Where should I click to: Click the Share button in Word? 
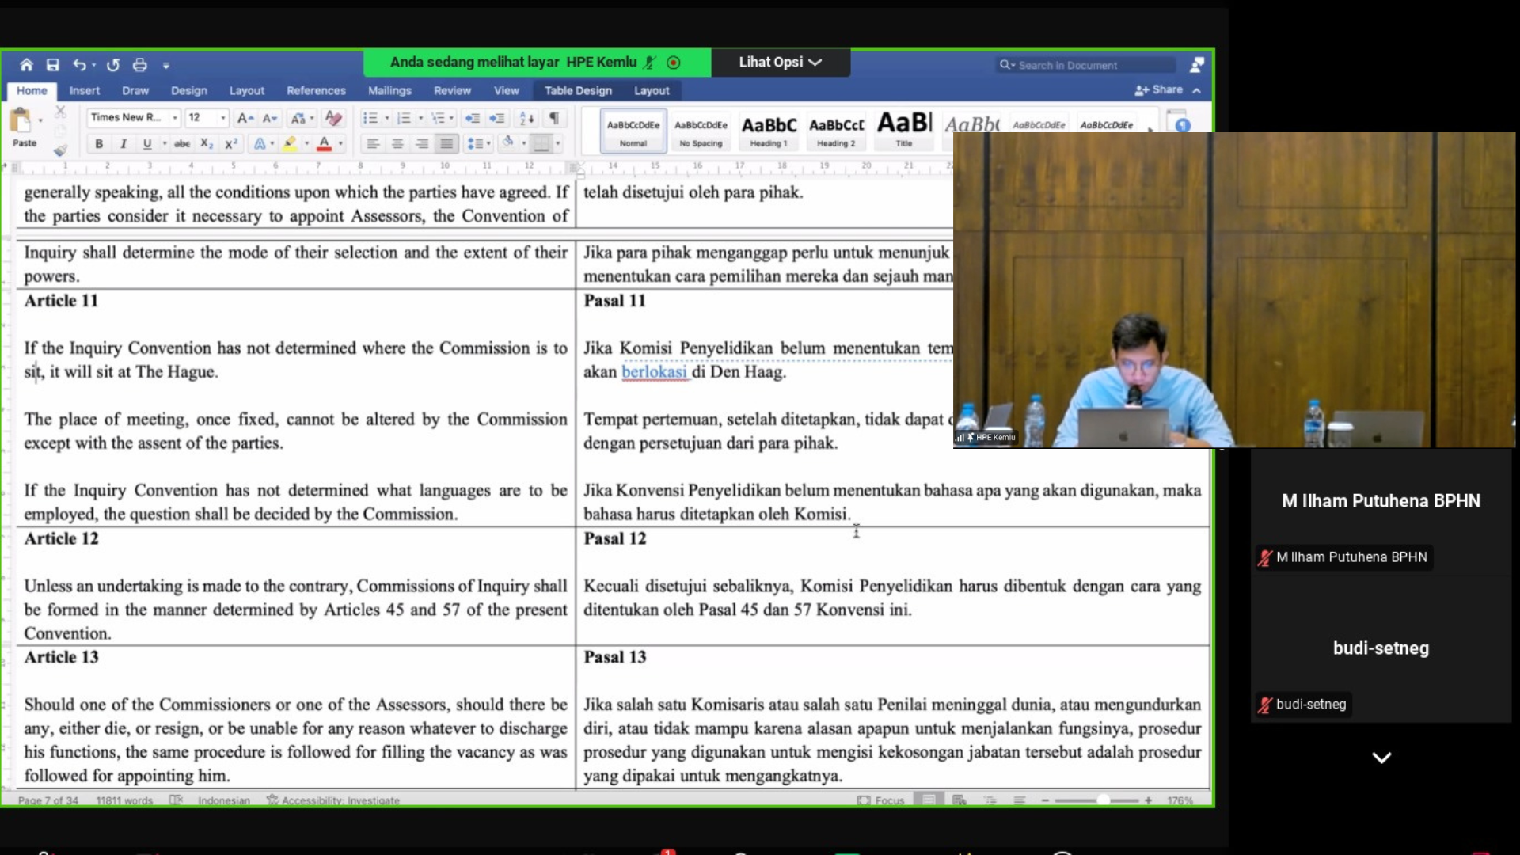point(1159,90)
